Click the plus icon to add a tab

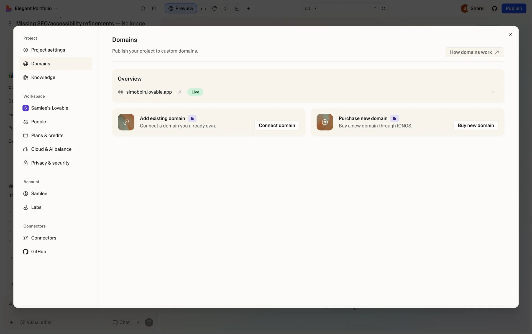248,8
